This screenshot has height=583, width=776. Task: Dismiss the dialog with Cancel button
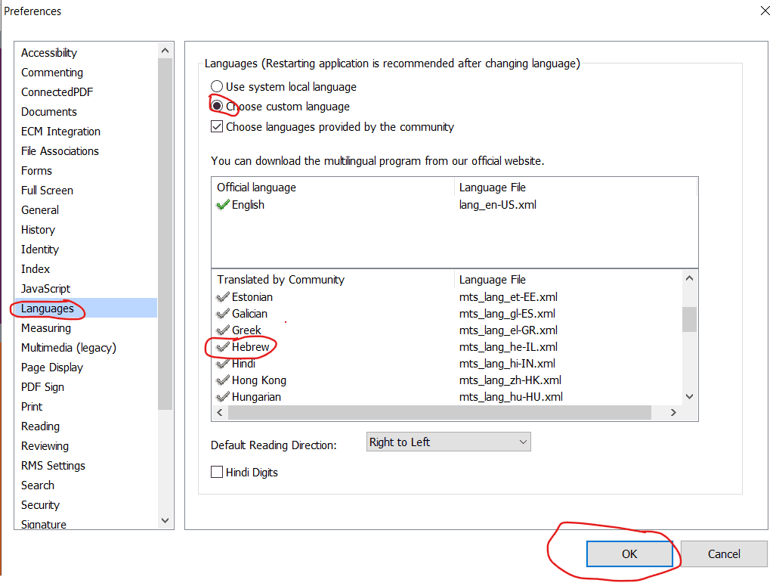click(724, 554)
